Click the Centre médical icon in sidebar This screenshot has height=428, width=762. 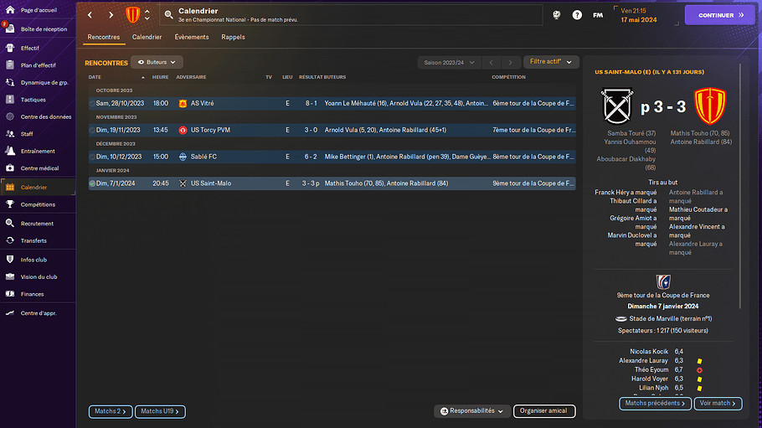click(9, 168)
